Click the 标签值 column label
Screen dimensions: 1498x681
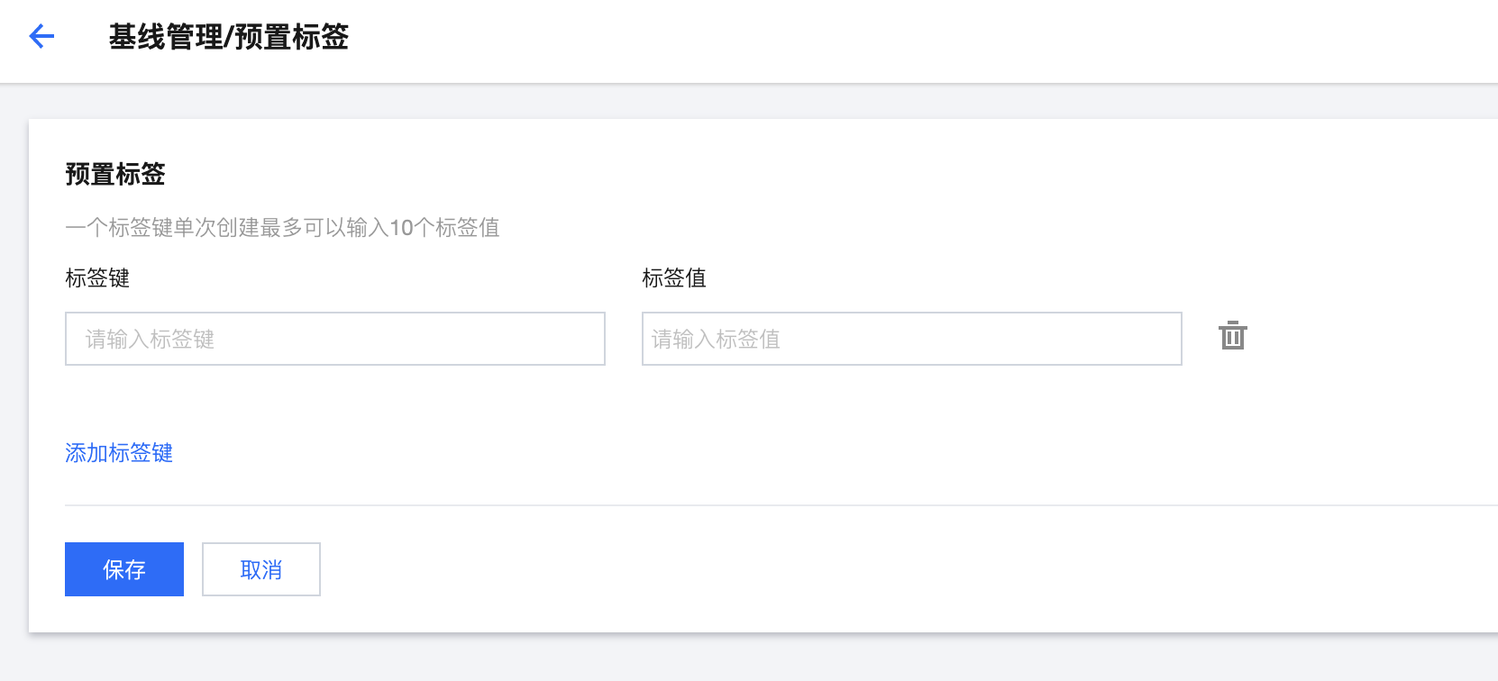(x=674, y=278)
